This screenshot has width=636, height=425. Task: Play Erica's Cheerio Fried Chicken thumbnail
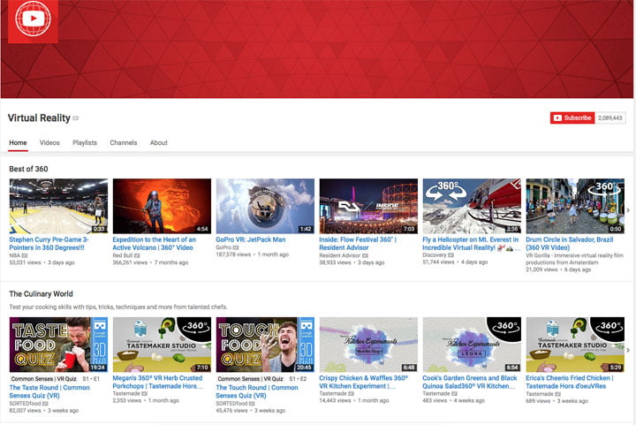tap(575, 345)
